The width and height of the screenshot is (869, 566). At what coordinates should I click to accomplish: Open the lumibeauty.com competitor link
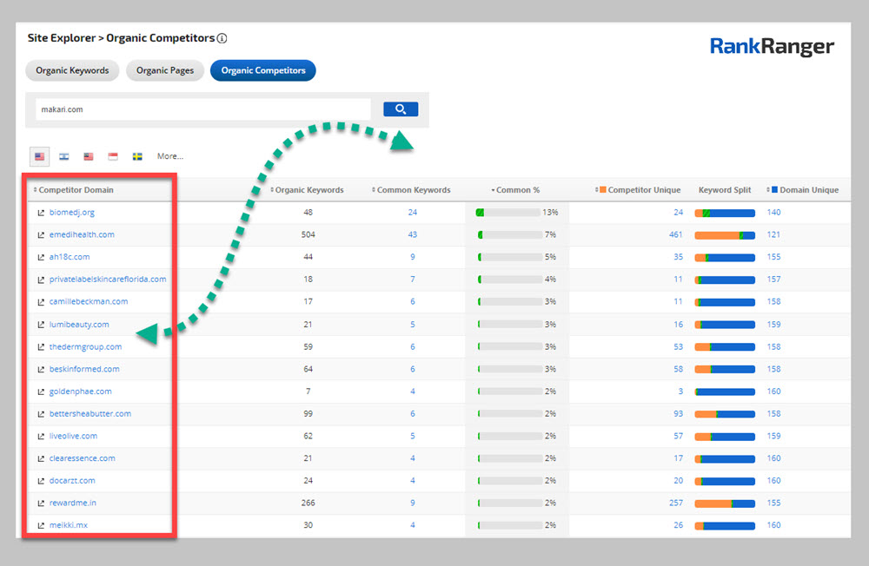(79, 325)
